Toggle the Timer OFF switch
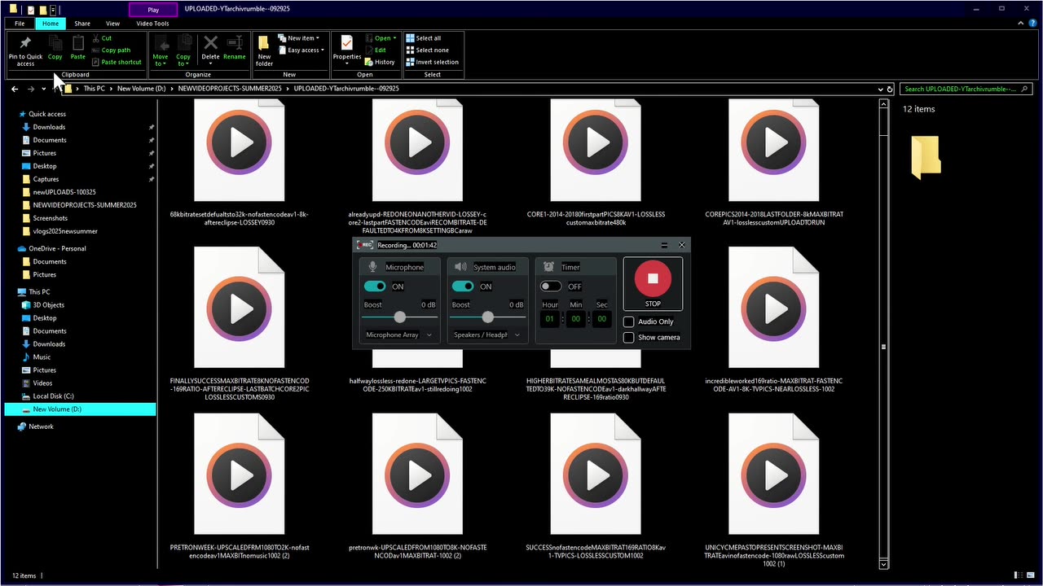This screenshot has width=1043, height=586. 551,286
